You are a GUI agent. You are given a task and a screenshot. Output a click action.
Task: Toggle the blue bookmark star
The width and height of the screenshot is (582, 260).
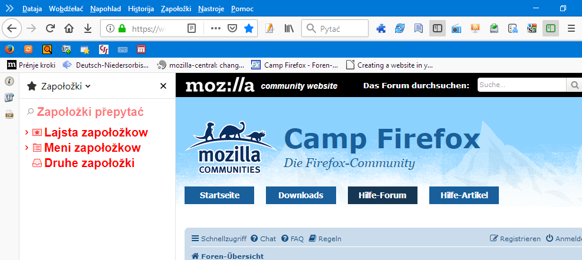click(249, 28)
